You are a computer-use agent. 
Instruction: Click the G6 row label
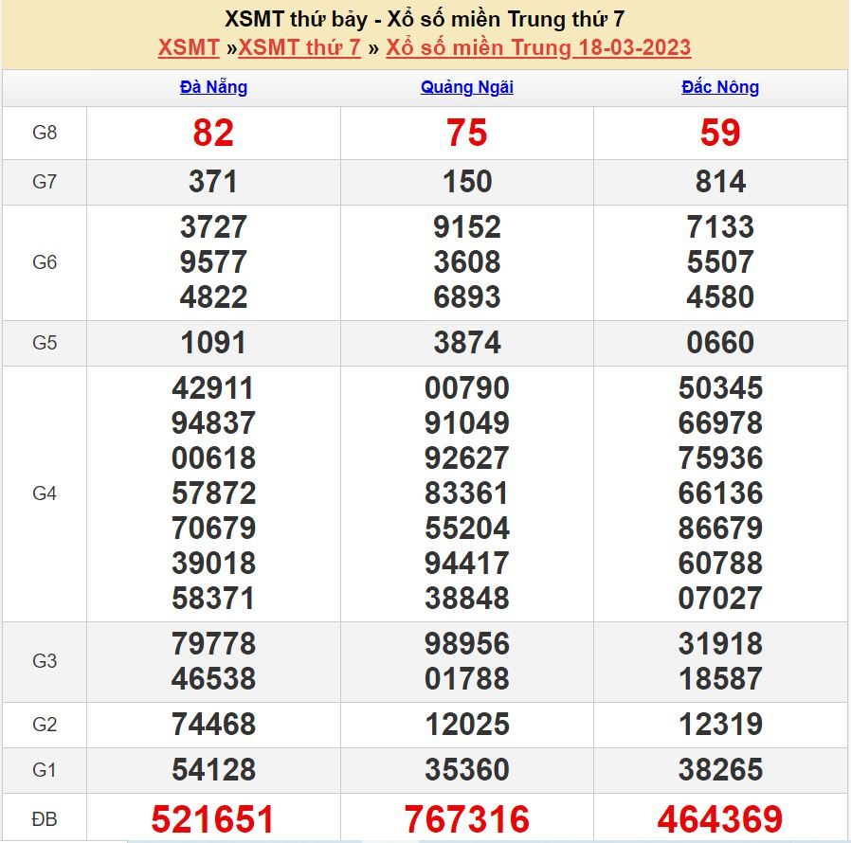coord(45,262)
